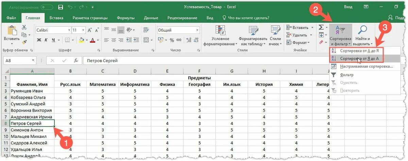Toggle the Автосохранение switch
Viewport: 408px width, 161px height.
click(47, 7)
